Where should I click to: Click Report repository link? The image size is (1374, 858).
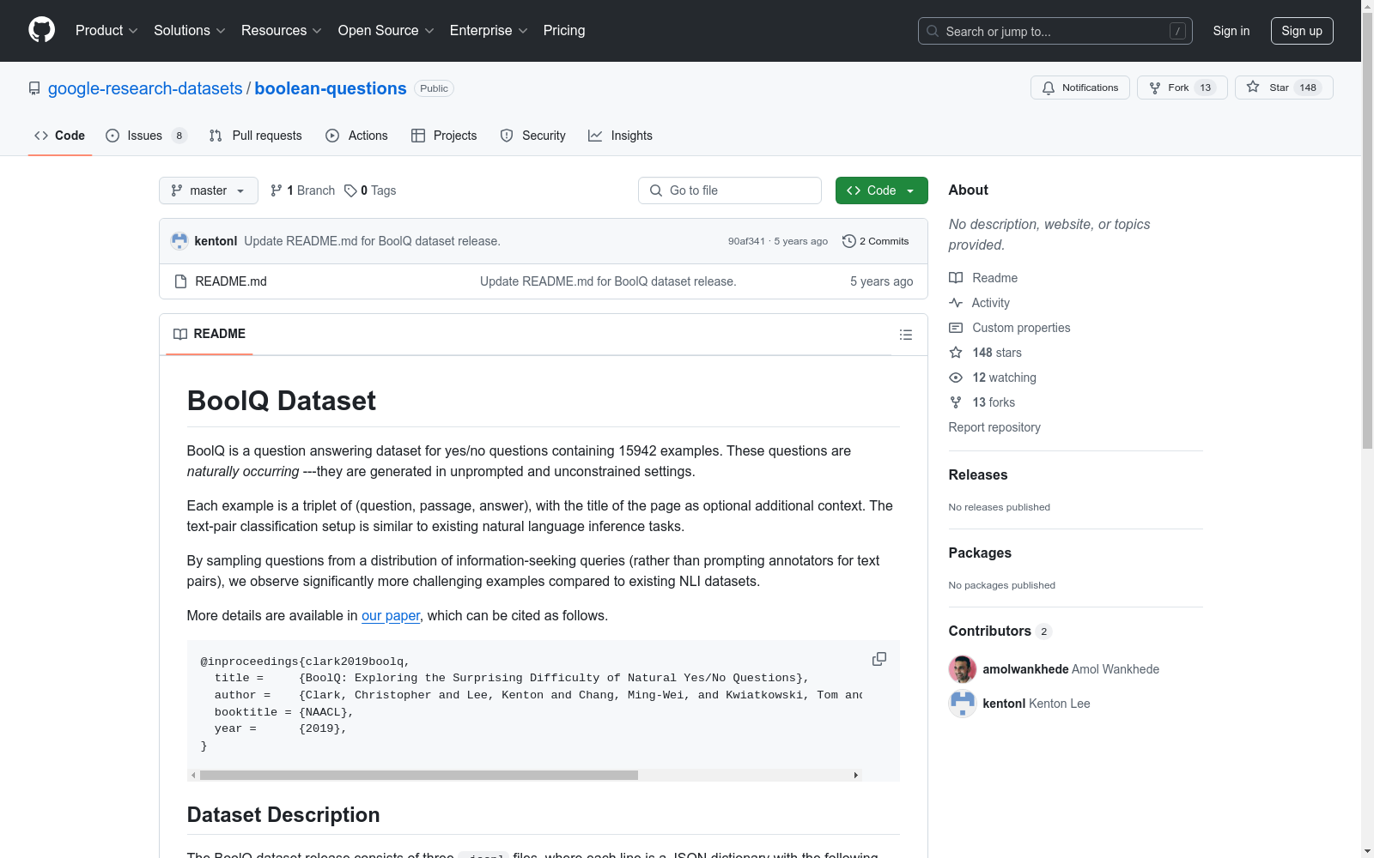[994, 427]
